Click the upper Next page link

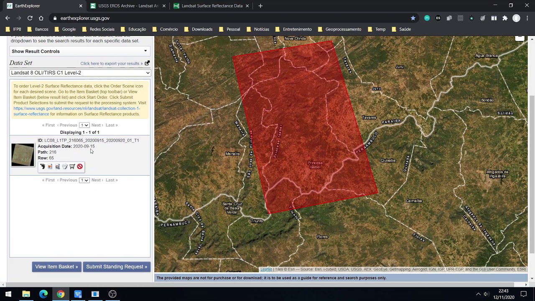[97, 125]
